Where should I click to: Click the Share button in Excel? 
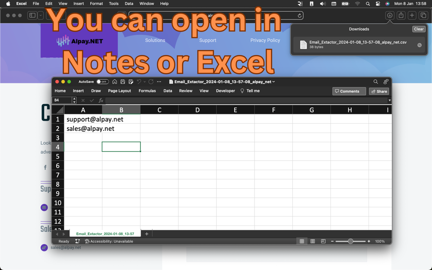pyautogui.click(x=379, y=91)
